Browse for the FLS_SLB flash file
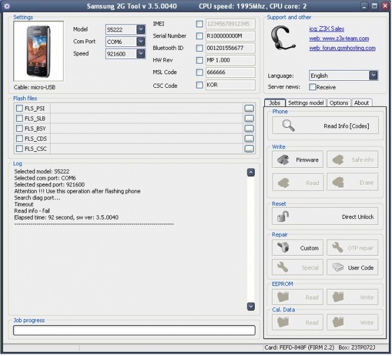This screenshot has height=356, width=392. pos(249,119)
